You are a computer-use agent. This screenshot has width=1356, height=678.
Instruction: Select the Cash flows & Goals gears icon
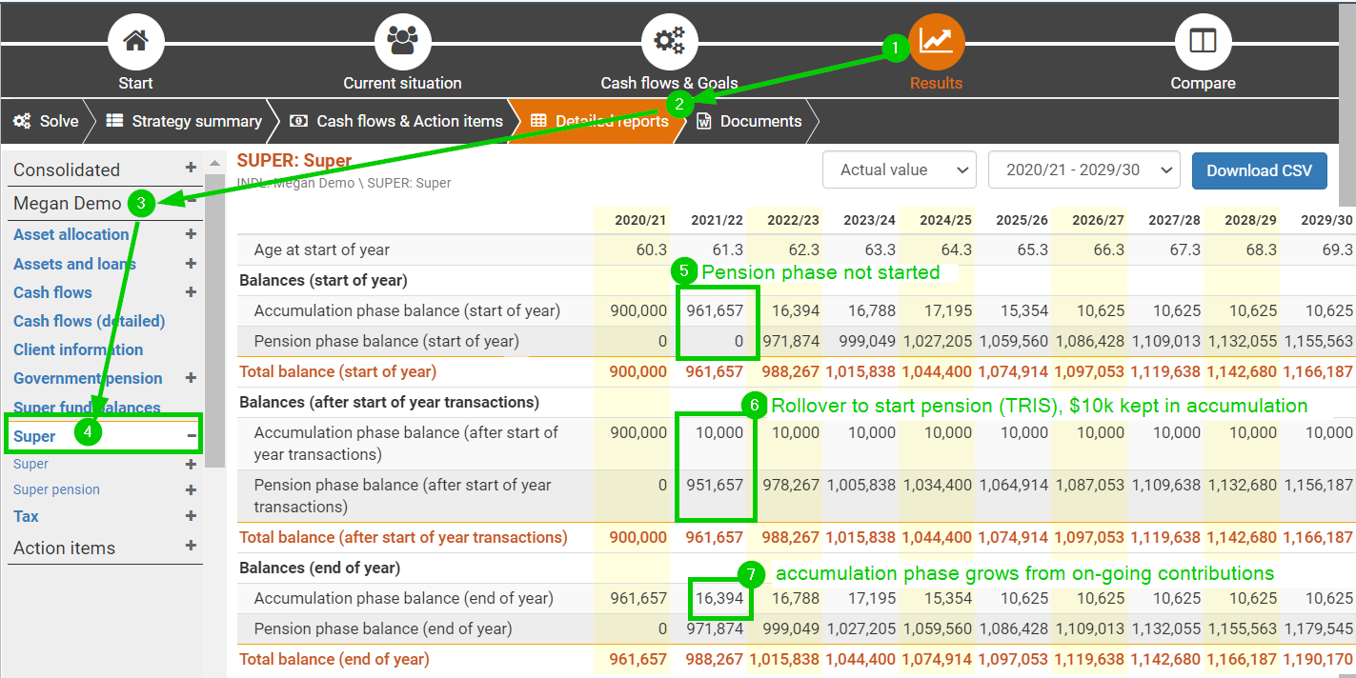click(x=669, y=42)
